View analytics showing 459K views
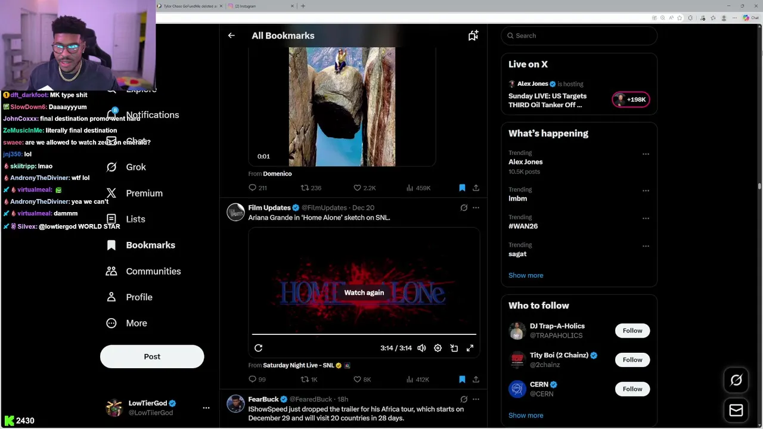763x429 pixels. (418, 188)
